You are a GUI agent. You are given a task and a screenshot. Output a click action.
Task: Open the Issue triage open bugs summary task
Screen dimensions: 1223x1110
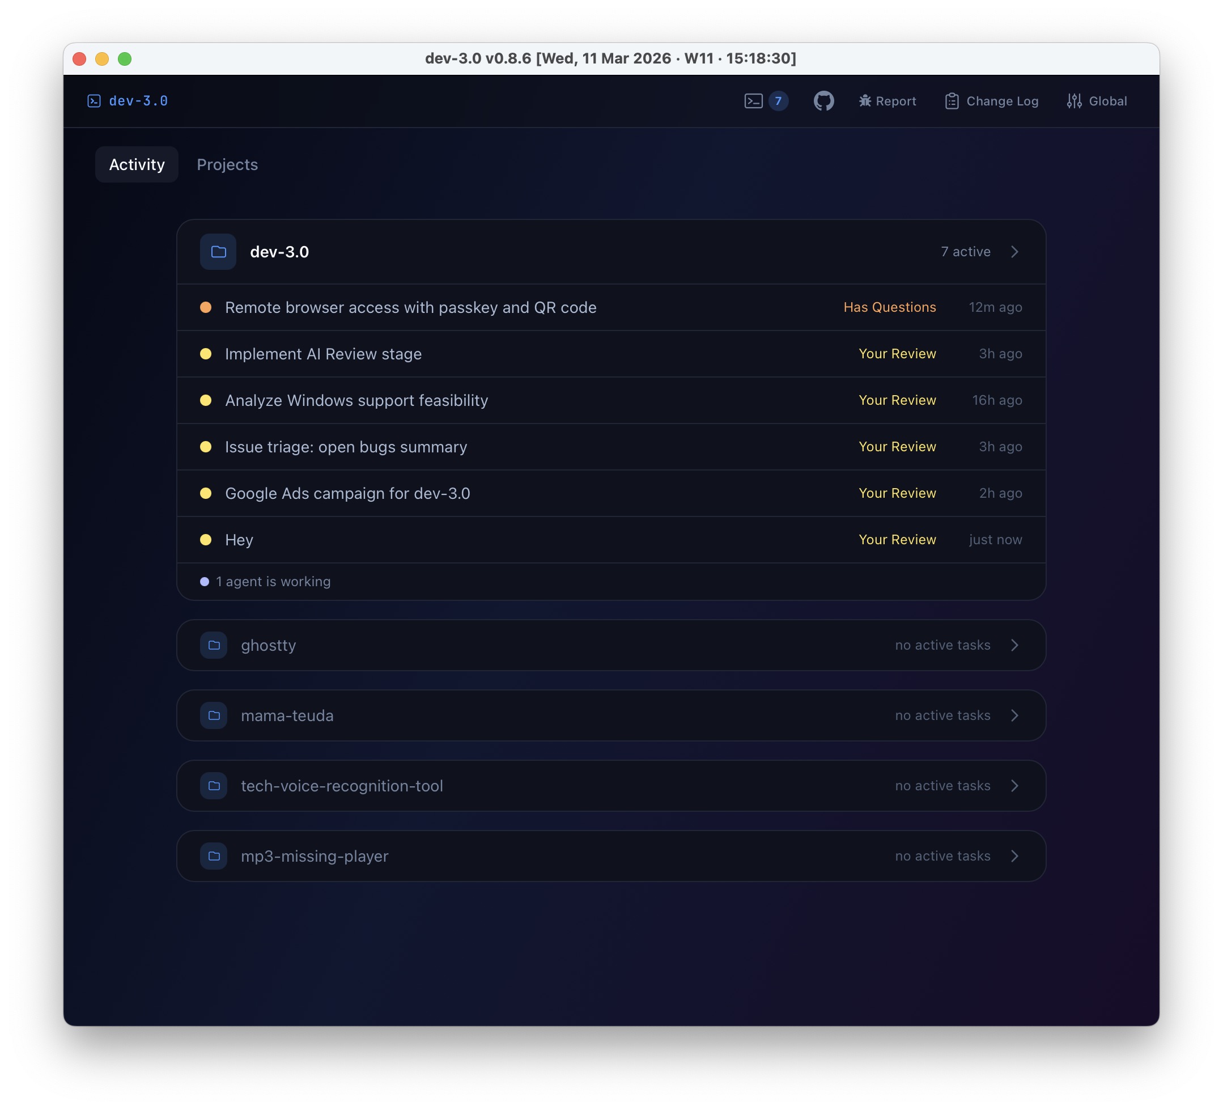tap(346, 447)
